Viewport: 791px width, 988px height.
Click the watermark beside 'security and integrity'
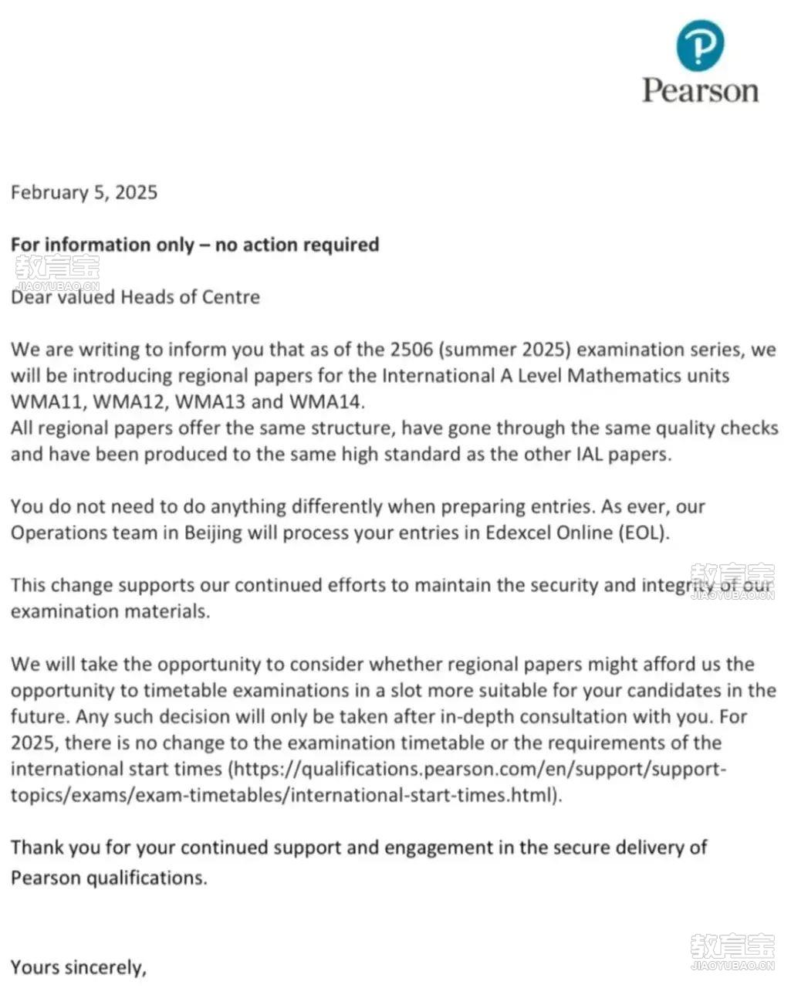pyautogui.click(x=732, y=581)
